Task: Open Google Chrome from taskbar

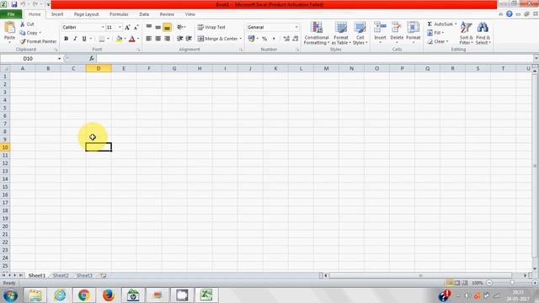Action: click(x=83, y=295)
